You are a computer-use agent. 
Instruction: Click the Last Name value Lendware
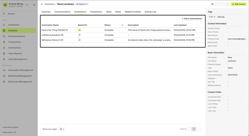(x=232, y=61)
